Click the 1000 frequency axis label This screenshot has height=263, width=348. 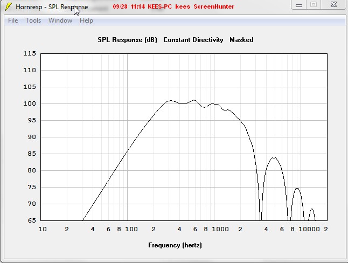point(220,229)
